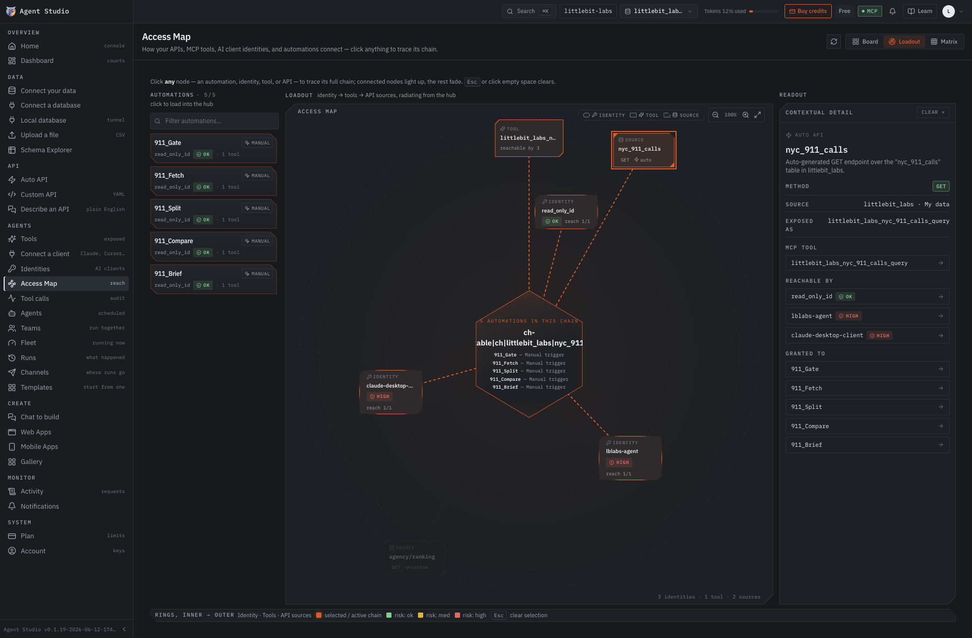This screenshot has height=638, width=972.
Task: Open the notifications bell in top bar
Action: click(893, 11)
